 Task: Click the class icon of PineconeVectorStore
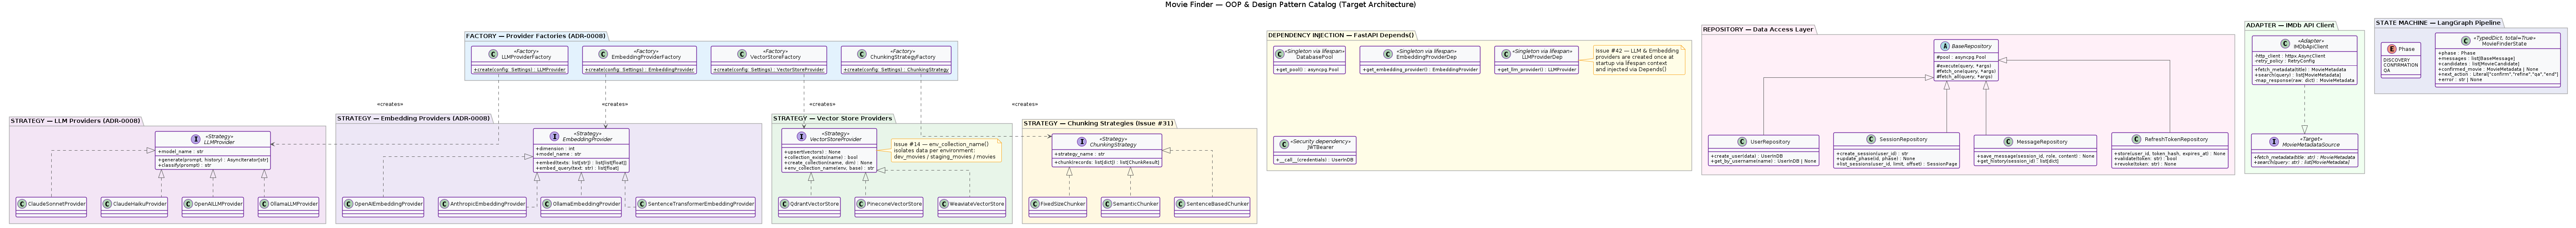861,203
